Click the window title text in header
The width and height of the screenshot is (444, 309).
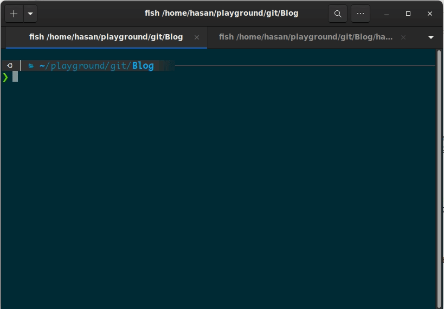click(221, 14)
